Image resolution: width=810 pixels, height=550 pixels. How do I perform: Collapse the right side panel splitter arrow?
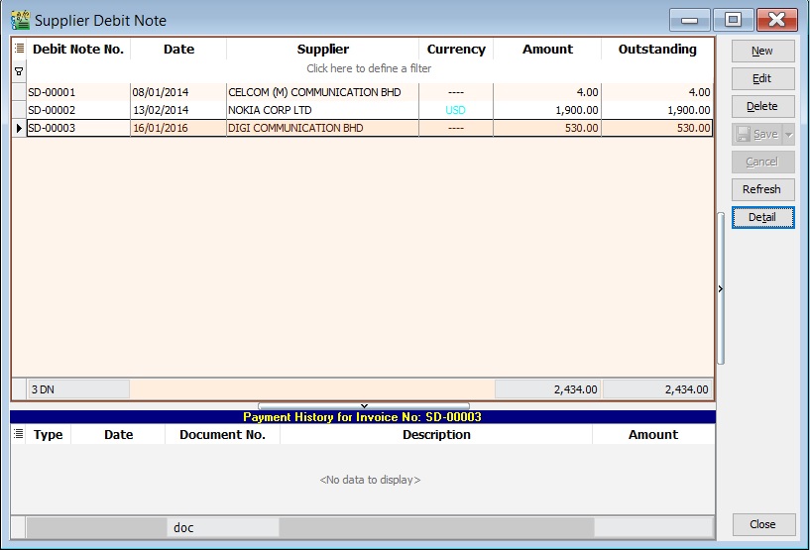pos(721,288)
